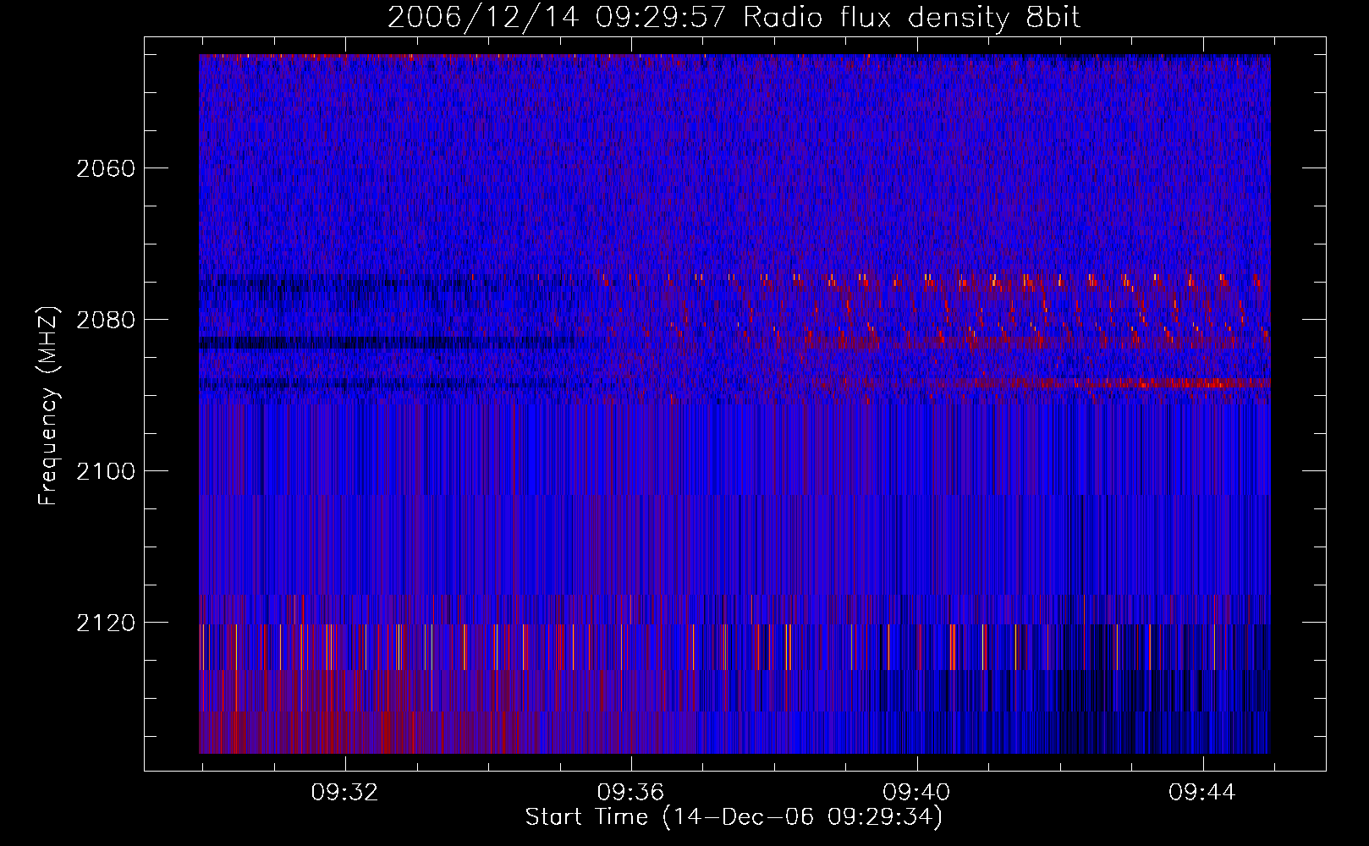Click the 09:32 time tick label
This screenshot has height=846, width=1369.
pos(344,793)
